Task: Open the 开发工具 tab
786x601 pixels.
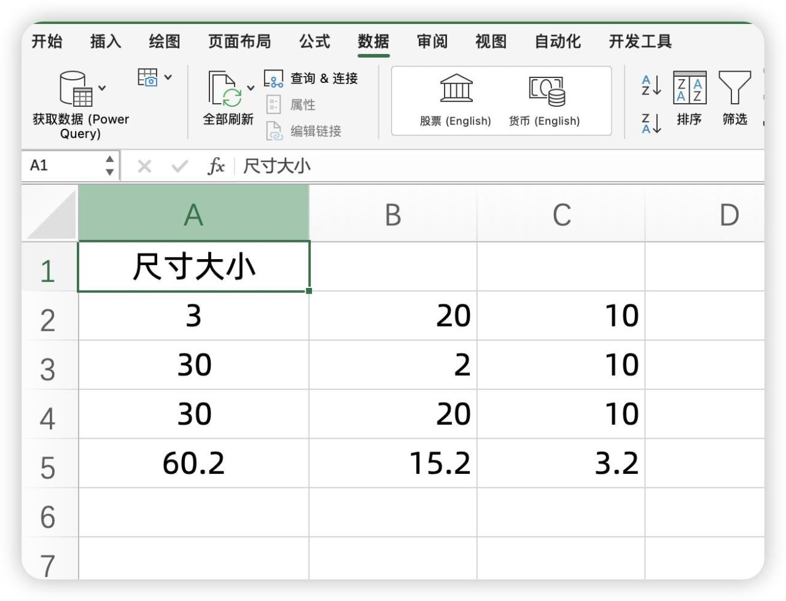Action: [640, 41]
